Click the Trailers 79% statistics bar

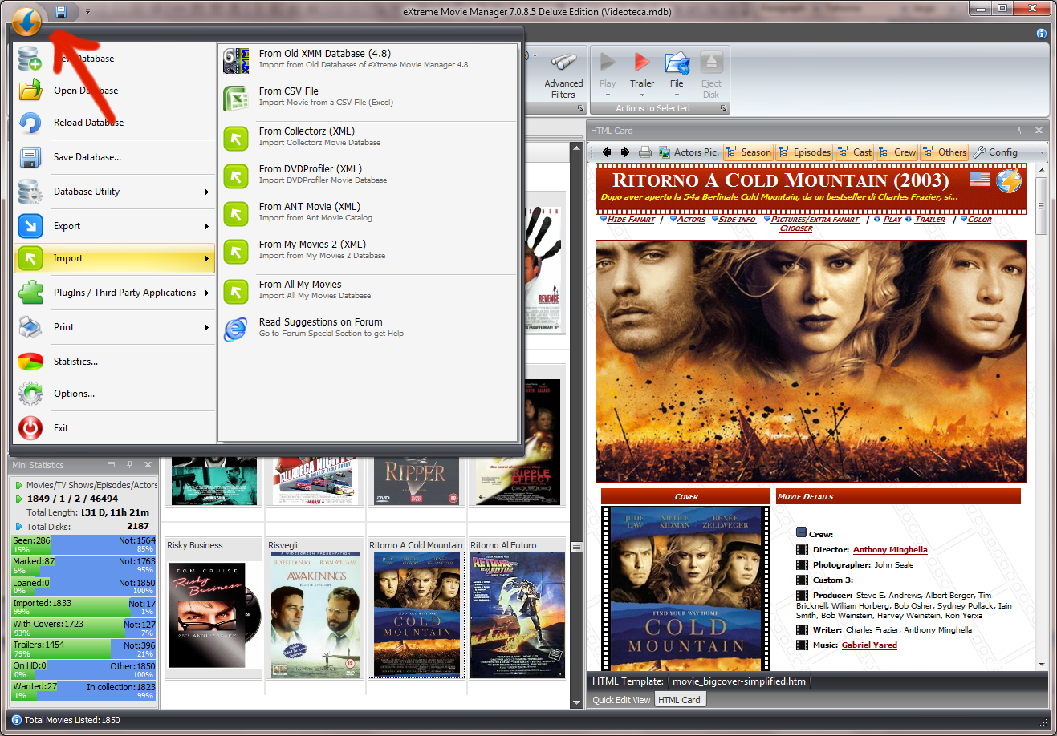point(84,649)
